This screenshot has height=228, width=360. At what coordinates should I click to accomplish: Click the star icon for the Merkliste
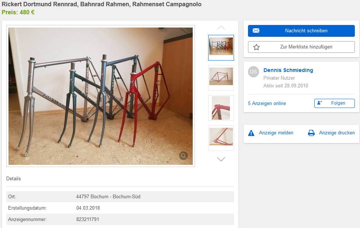click(x=256, y=47)
